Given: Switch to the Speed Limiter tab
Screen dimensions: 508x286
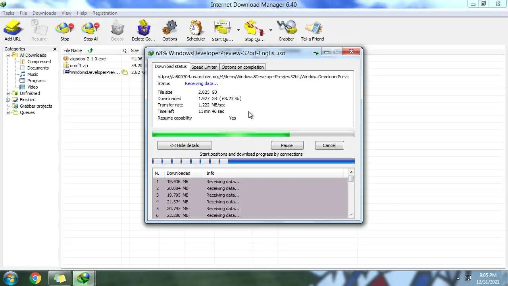Looking at the screenshot, I should point(204,67).
